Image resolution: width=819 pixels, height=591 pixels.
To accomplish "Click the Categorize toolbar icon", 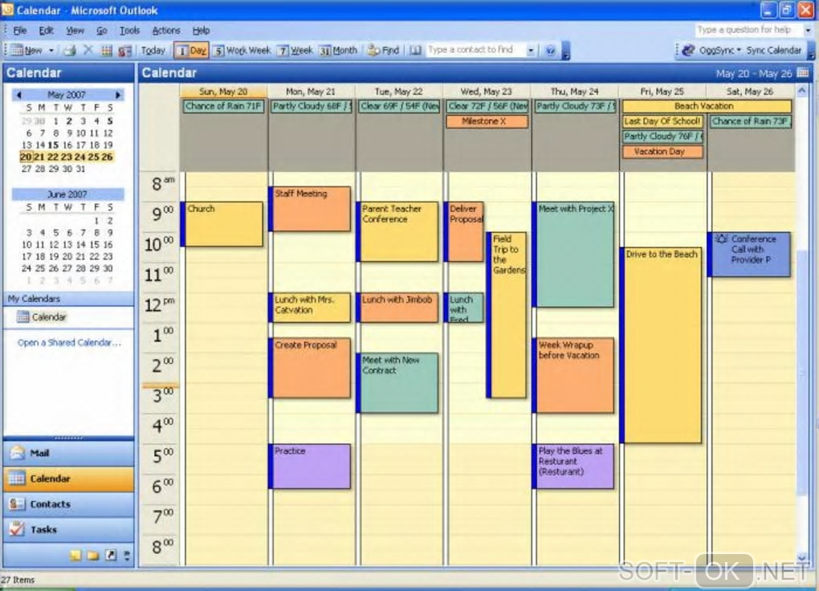I will [124, 50].
